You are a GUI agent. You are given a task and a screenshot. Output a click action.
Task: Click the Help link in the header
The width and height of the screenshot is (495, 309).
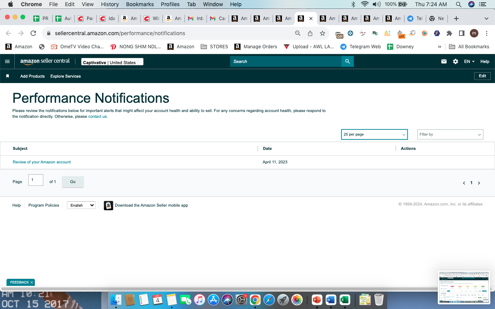coord(485,61)
